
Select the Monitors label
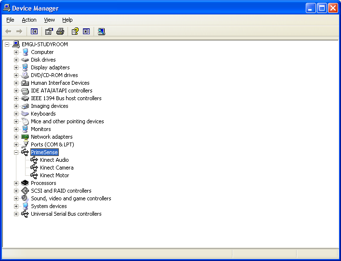[x=41, y=129]
